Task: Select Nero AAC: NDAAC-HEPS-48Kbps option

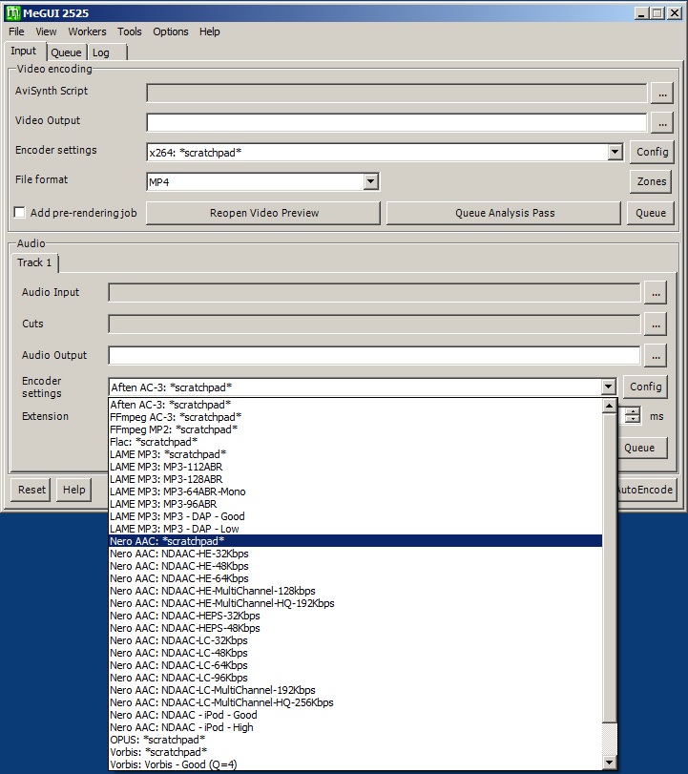Action: (x=355, y=628)
